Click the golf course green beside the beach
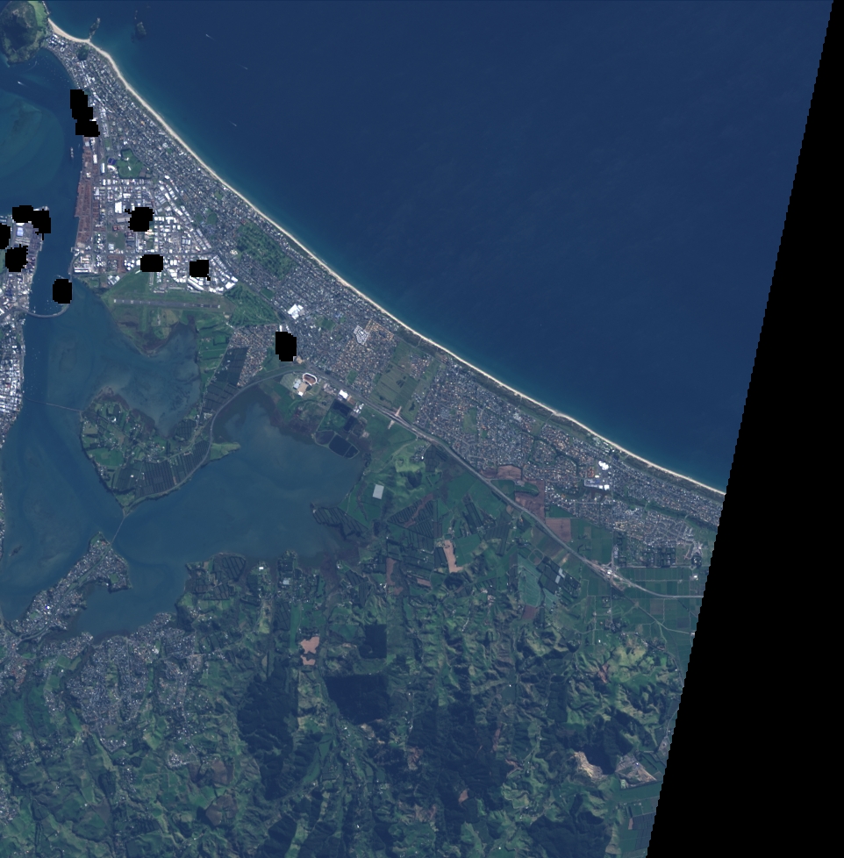This screenshot has height=858, width=844. click(263, 247)
